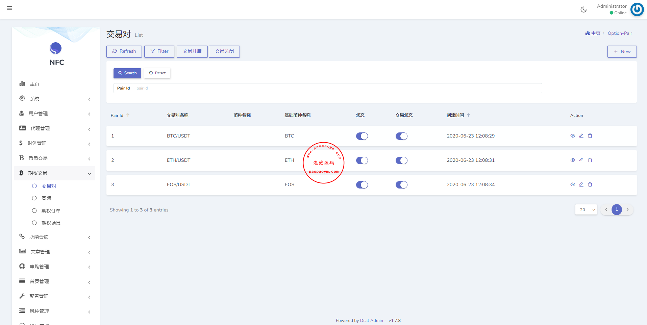Edit the EOS/USDT pair
647x325 pixels.
pyautogui.click(x=581, y=184)
